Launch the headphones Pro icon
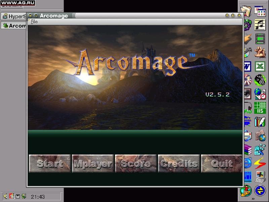269x202 pixels. coord(248,108)
